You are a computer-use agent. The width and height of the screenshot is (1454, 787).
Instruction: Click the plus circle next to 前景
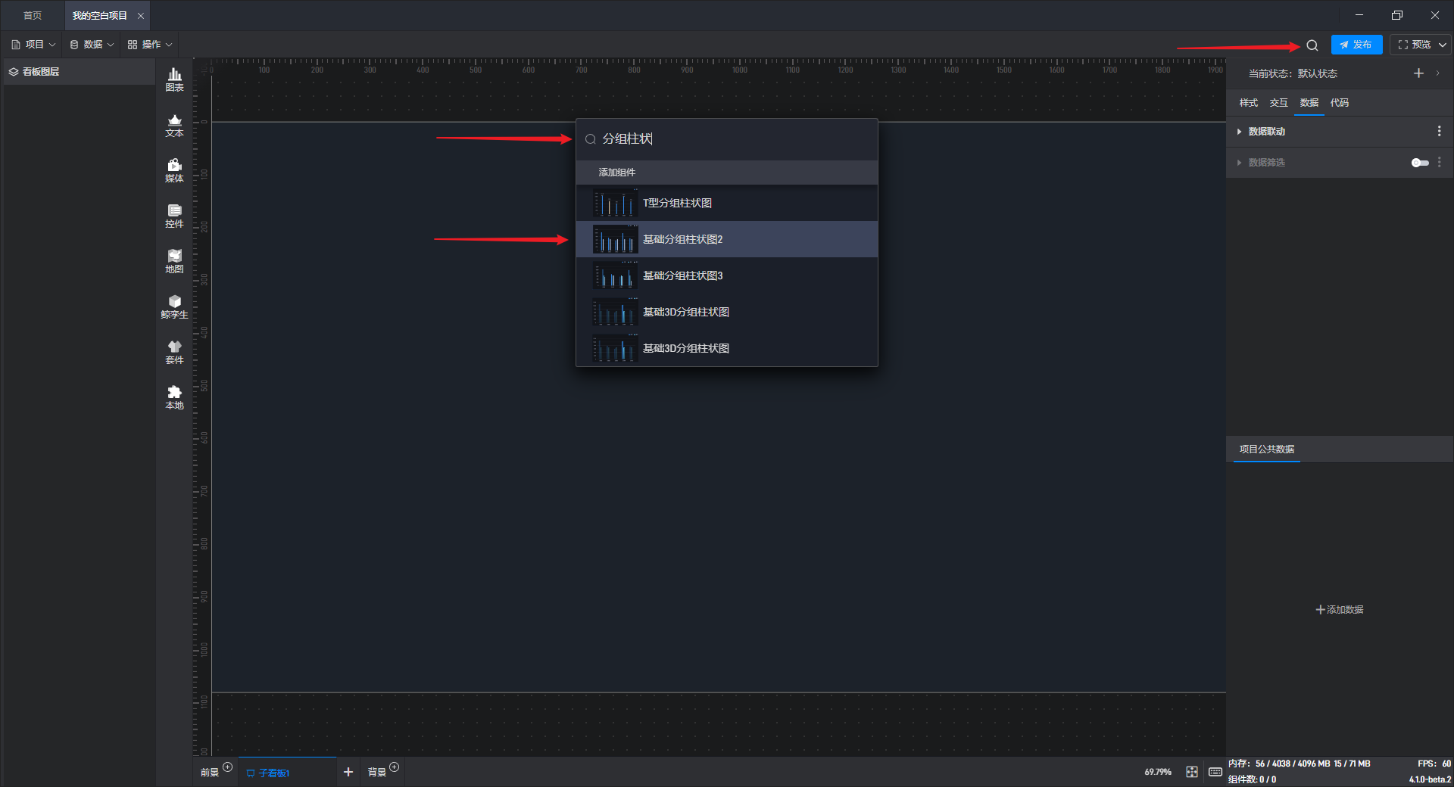tap(227, 767)
